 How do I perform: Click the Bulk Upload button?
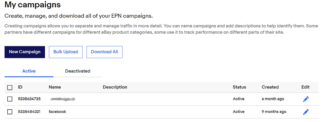pos(66,52)
